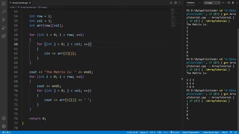Image resolution: width=239 pixels, height=134 pixels.
Task: Split the editor to the right
Action: coord(176,3)
